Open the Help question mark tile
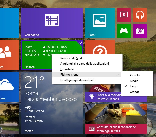The image size is (156, 137). click(x=100, y=47)
